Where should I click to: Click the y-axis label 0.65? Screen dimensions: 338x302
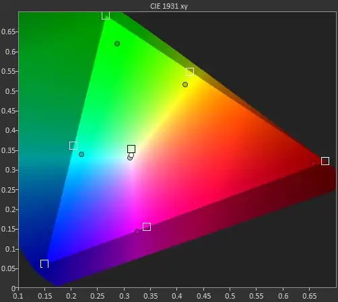[x=8, y=32]
